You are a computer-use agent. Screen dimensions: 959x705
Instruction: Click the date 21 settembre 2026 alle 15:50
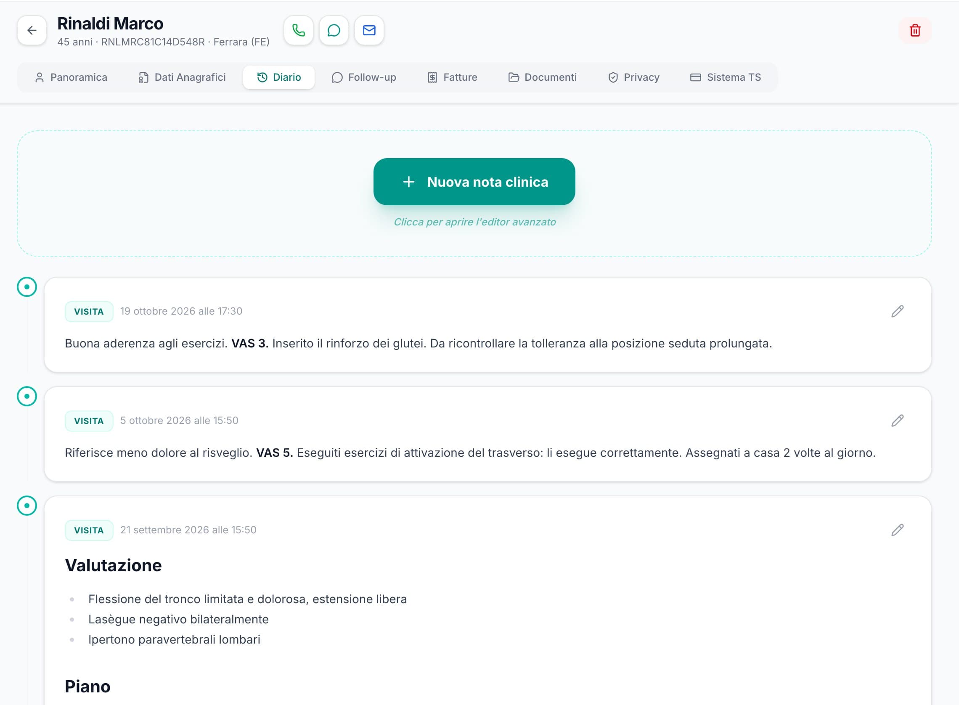[x=188, y=530]
